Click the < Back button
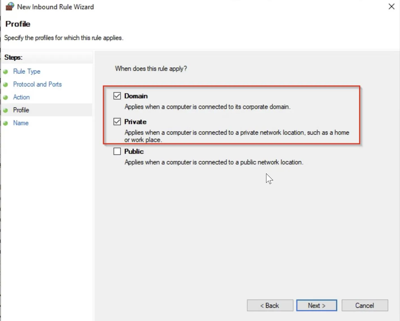This screenshot has height=321, width=400. tap(270, 305)
